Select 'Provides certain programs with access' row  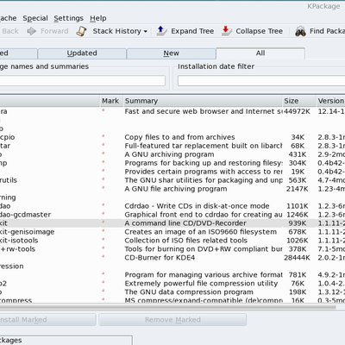click(204, 172)
